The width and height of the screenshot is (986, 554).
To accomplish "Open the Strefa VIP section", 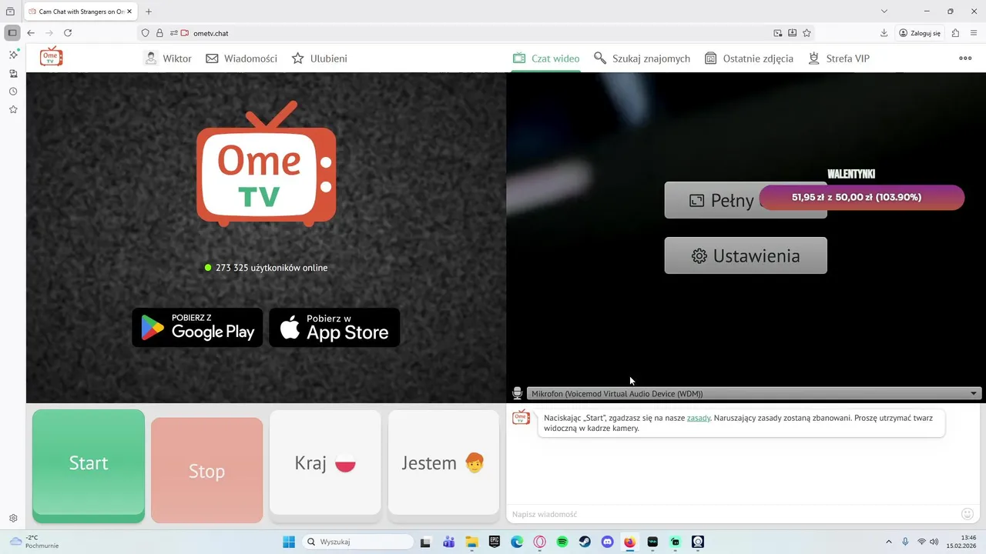I will point(838,58).
